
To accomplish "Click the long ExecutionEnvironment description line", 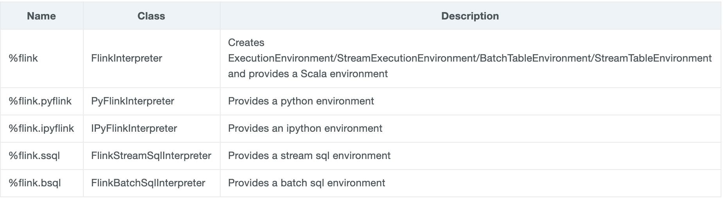I will (x=469, y=58).
